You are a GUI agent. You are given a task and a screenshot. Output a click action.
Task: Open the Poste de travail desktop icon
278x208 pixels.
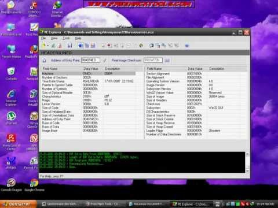coord(11,29)
